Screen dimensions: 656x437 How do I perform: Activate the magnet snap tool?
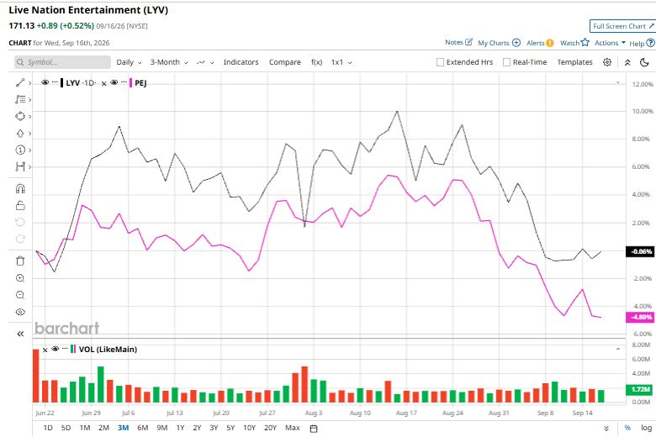pyautogui.click(x=20, y=189)
